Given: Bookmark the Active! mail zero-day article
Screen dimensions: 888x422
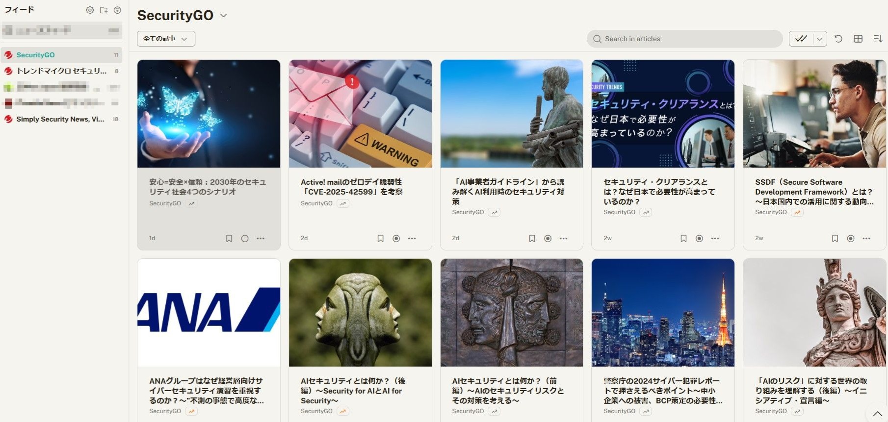Looking at the screenshot, I should coord(380,239).
